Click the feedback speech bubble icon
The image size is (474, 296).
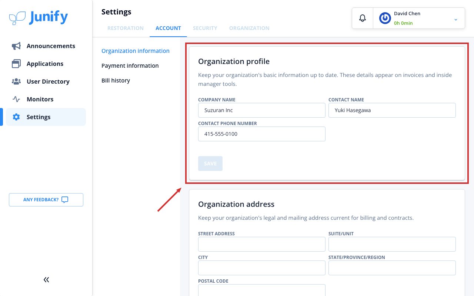(x=65, y=200)
